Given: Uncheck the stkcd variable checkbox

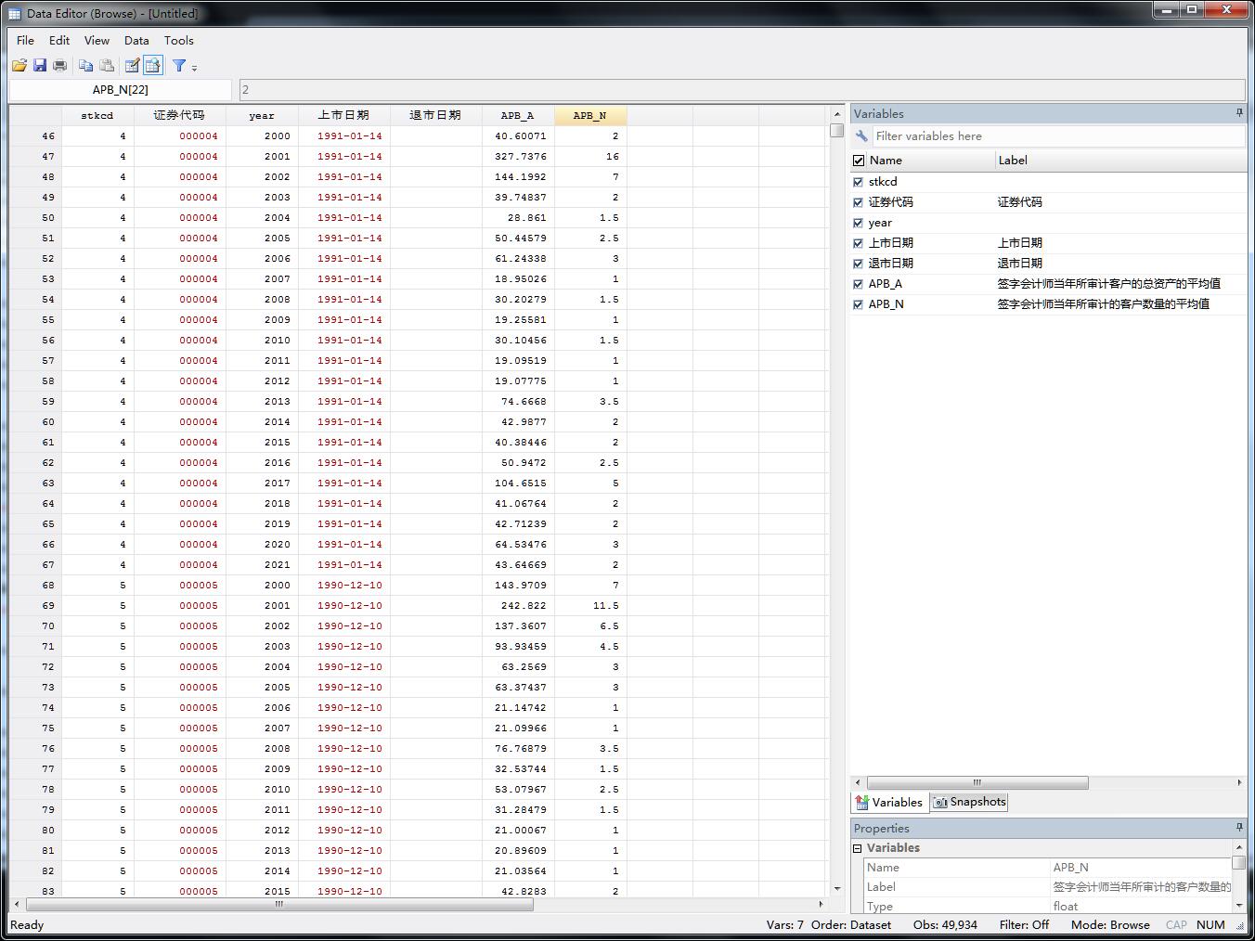Looking at the screenshot, I should tap(858, 182).
